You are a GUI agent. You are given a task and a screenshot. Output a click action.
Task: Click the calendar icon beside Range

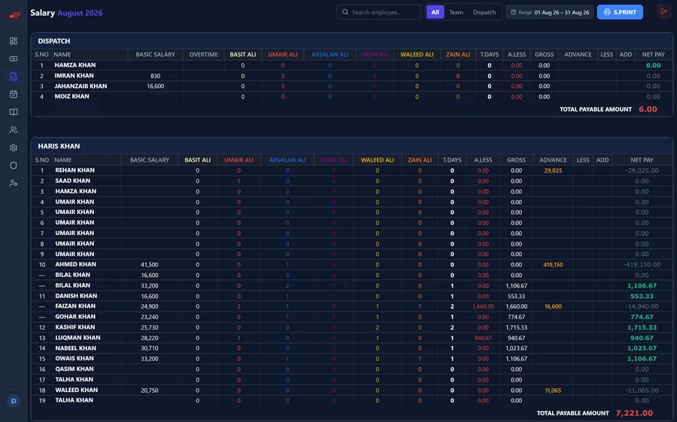coord(513,12)
